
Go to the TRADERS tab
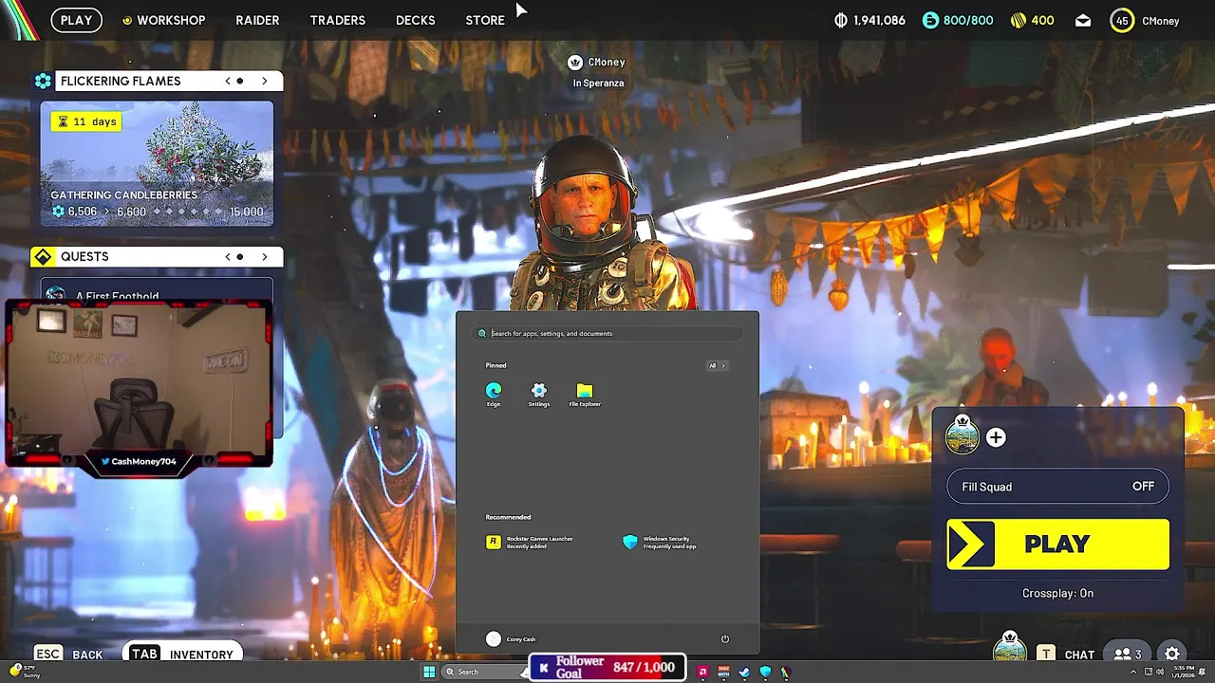[x=337, y=20]
